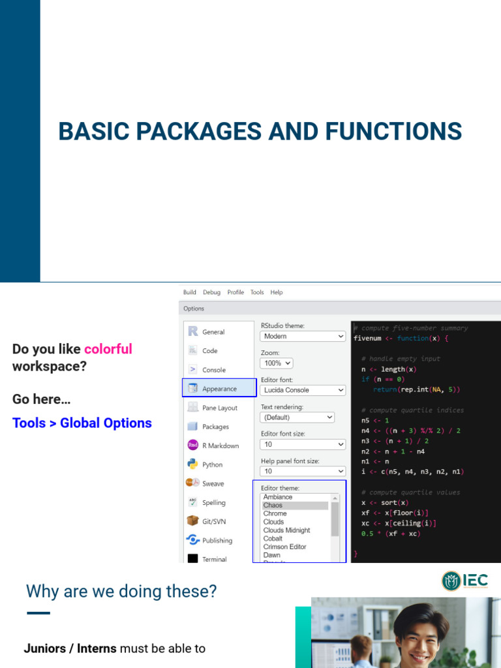Click the Console label in options sidebar
The width and height of the screenshot is (501, 668).
pos(214,370)
